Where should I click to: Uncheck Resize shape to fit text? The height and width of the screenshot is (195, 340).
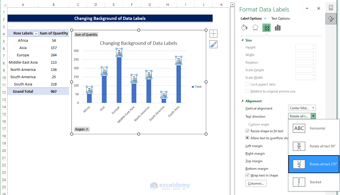pyautogui.click(x=247, y=131)
